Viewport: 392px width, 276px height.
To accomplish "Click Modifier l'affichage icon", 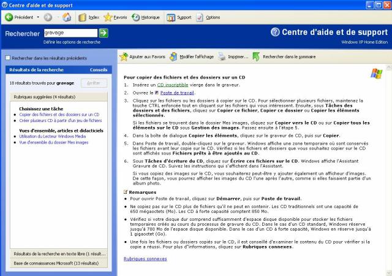I will [173, 57].
